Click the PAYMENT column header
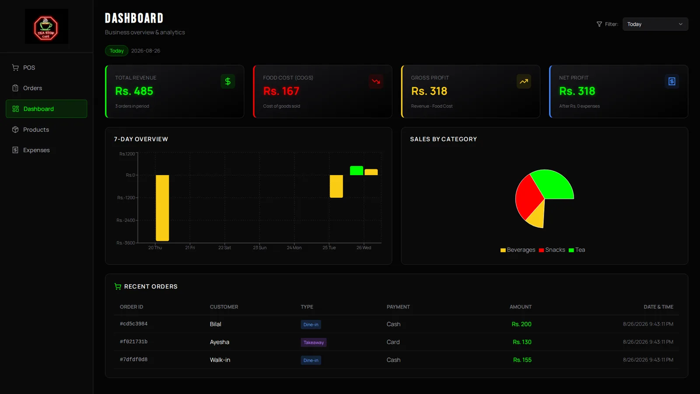 point(398,307)
